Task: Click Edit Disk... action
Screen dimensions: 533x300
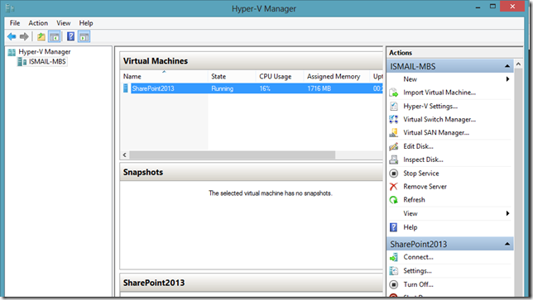Action: tap(418, 146)
